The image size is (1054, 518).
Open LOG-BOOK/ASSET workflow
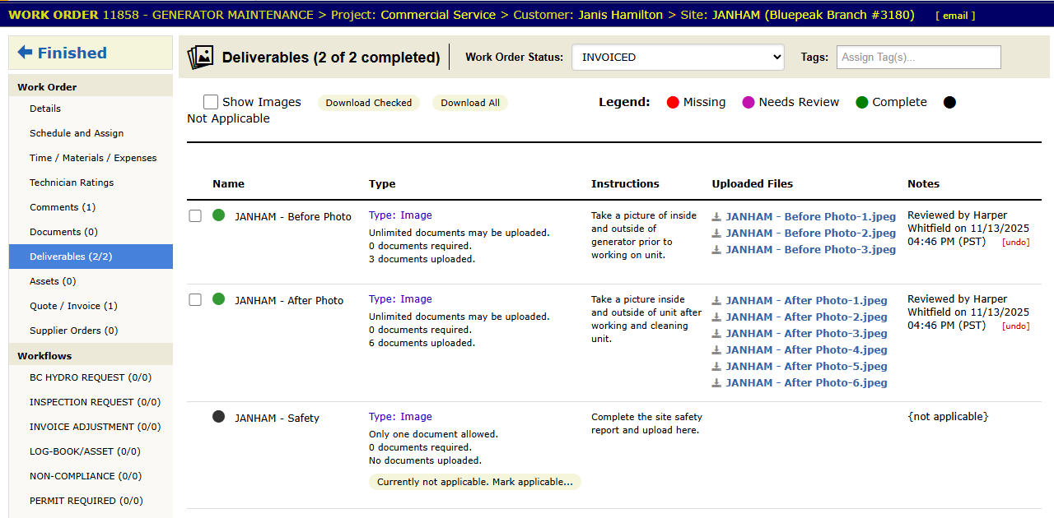point(91,451)
